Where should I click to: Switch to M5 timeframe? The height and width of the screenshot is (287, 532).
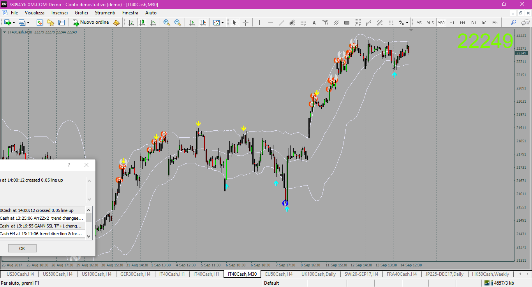click(419, 23)
